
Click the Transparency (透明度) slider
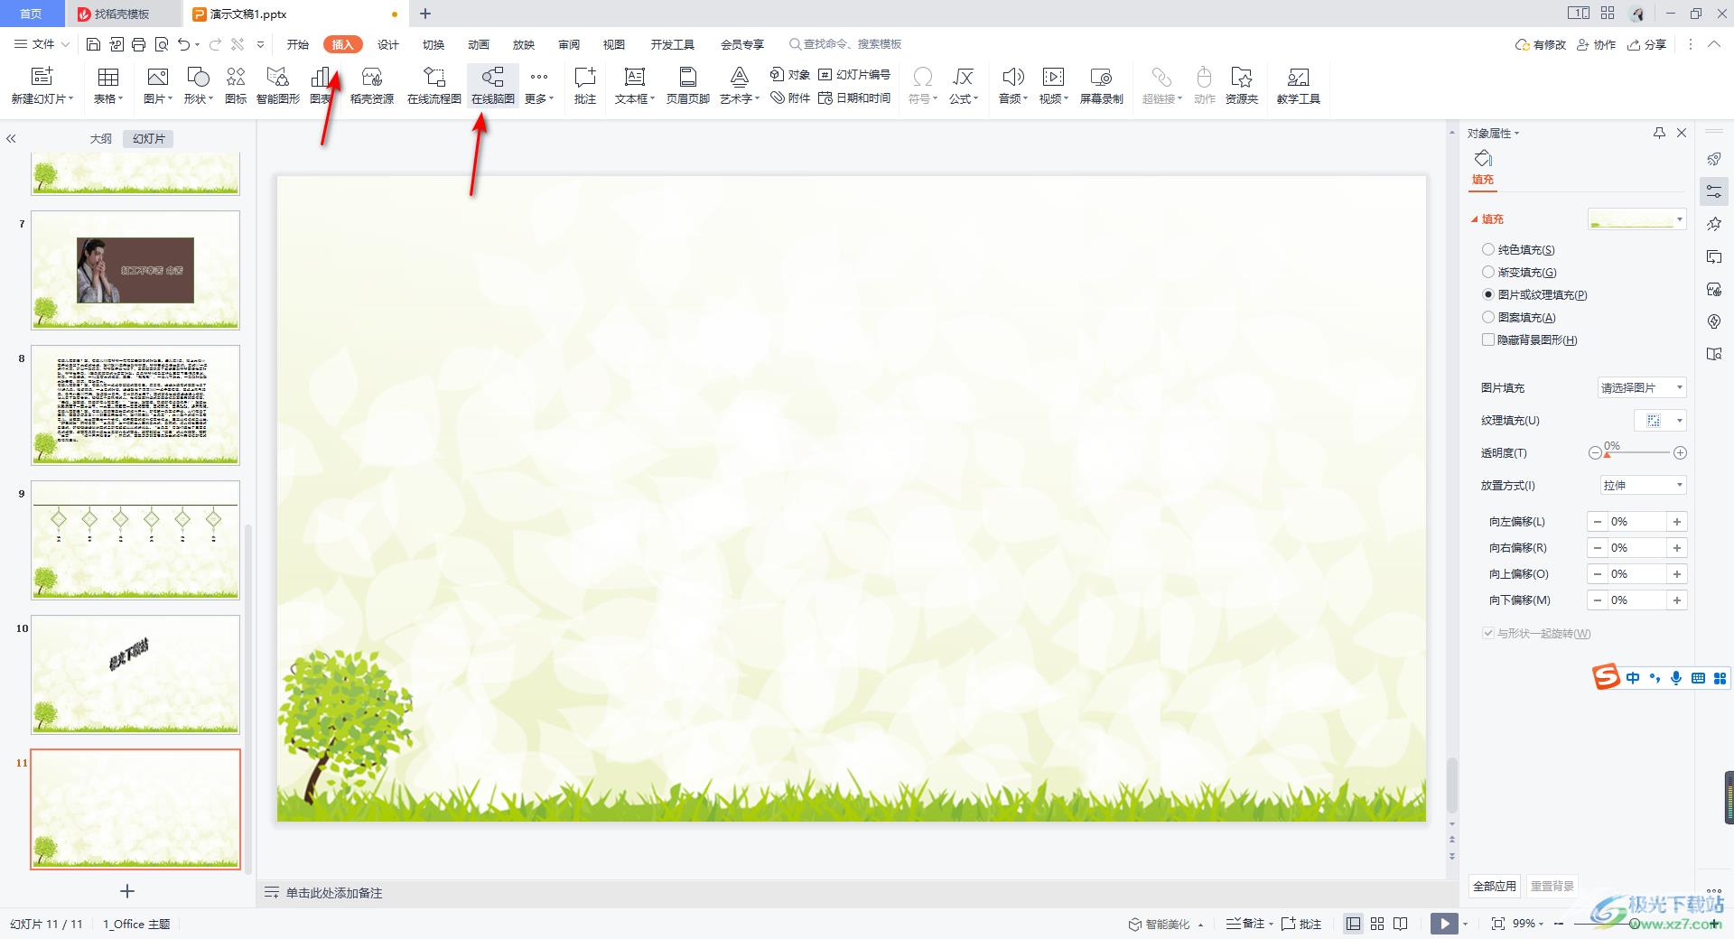[x=1637, y=452]
